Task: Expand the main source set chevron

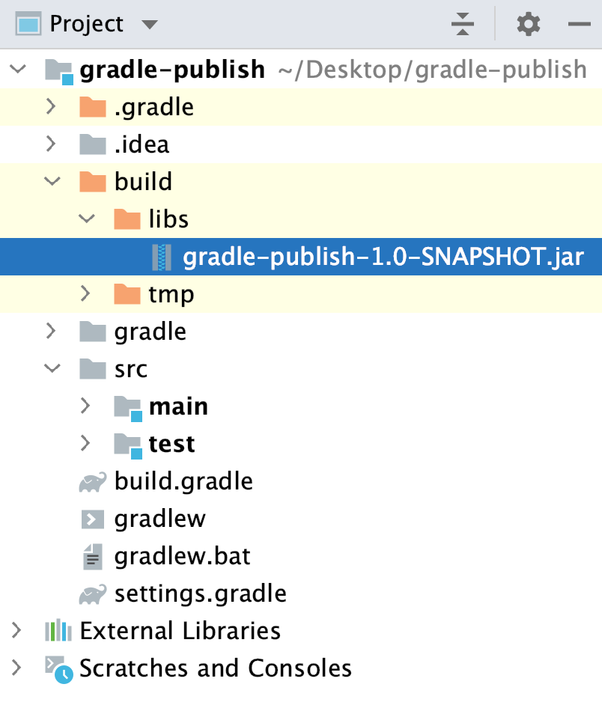Action: (x=85, y=406)
